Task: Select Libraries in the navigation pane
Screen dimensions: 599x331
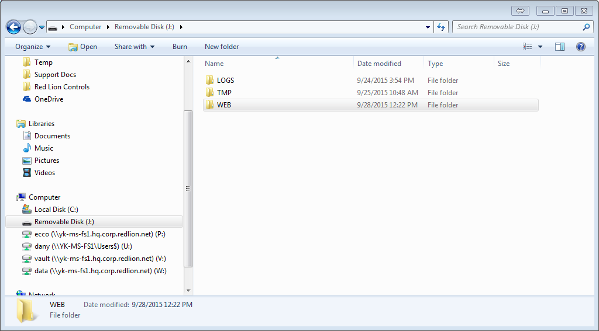Action: pos(42,124)
